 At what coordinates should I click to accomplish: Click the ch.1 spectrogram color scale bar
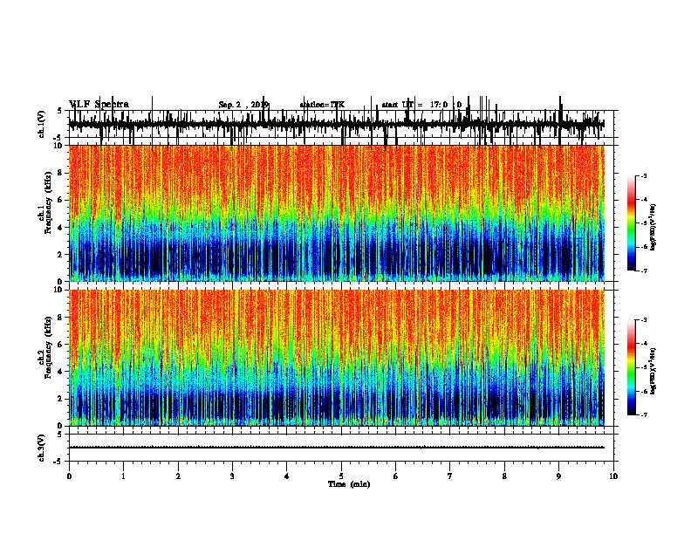pyautogui.click(x=631, y=223)
